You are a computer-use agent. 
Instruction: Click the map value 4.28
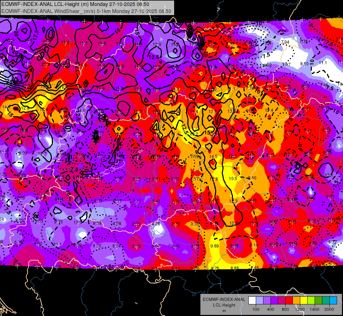pyautogui.click(x=156, y=224)
